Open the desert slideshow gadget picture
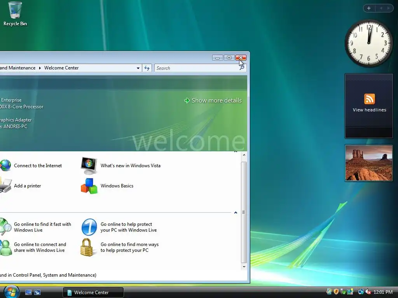Screen dimensions: 398x298 tap(368, 163)
